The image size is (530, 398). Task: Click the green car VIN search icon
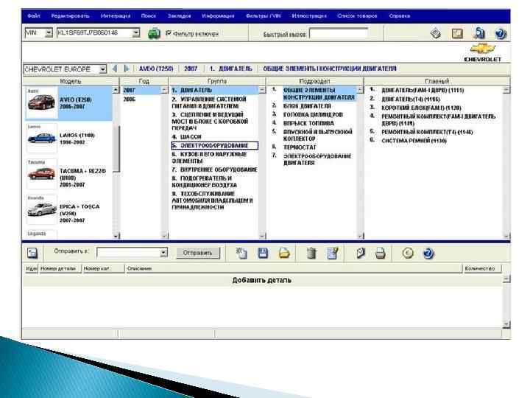[x=154, y=34]
